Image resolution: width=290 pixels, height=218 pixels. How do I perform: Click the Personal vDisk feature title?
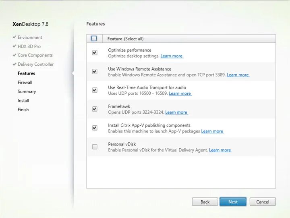(x=122, y=144)
